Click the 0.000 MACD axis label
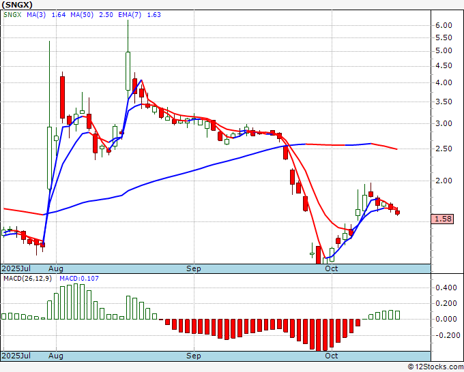Screen dimensions: 464x372 pyautogui.click(x=446, y=319)
